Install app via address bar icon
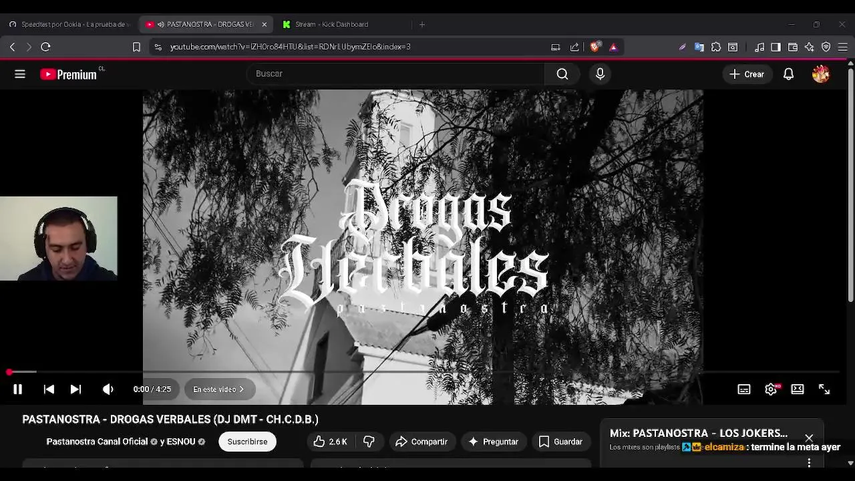This screenshot has width=855, height=481. tap(555, 47)
